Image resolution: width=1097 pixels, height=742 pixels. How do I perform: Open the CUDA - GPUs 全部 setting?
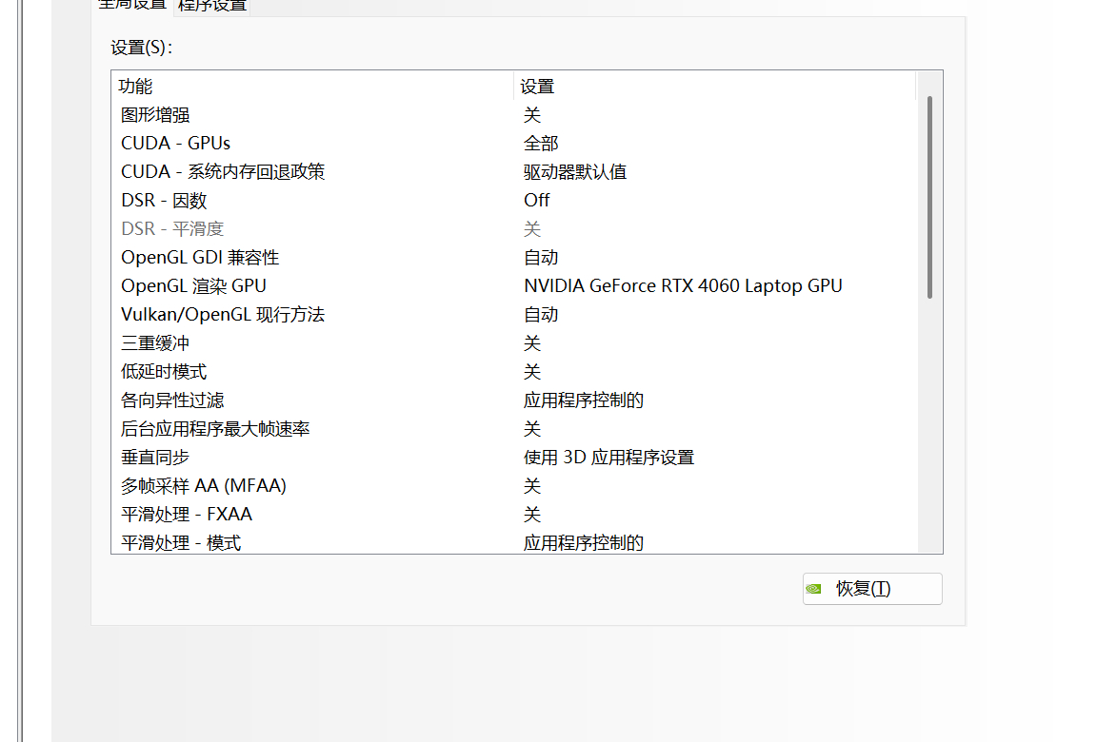point(541,144)
